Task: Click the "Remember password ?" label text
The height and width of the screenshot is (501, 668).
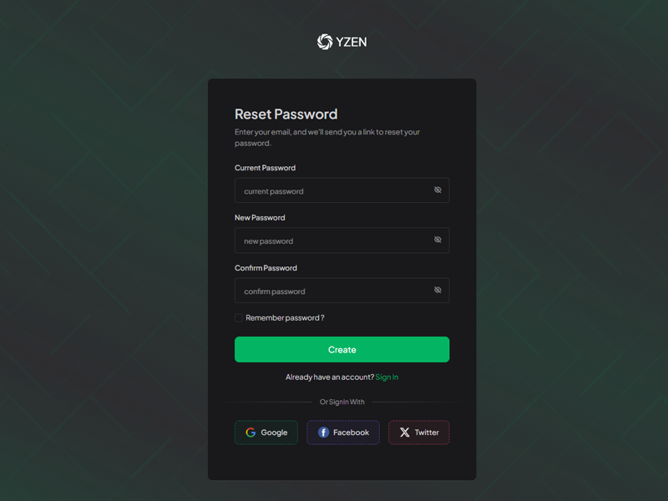Action: (x=285, y=318)
